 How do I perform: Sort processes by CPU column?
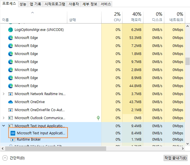pyautogui.click(x=112, y=17)
